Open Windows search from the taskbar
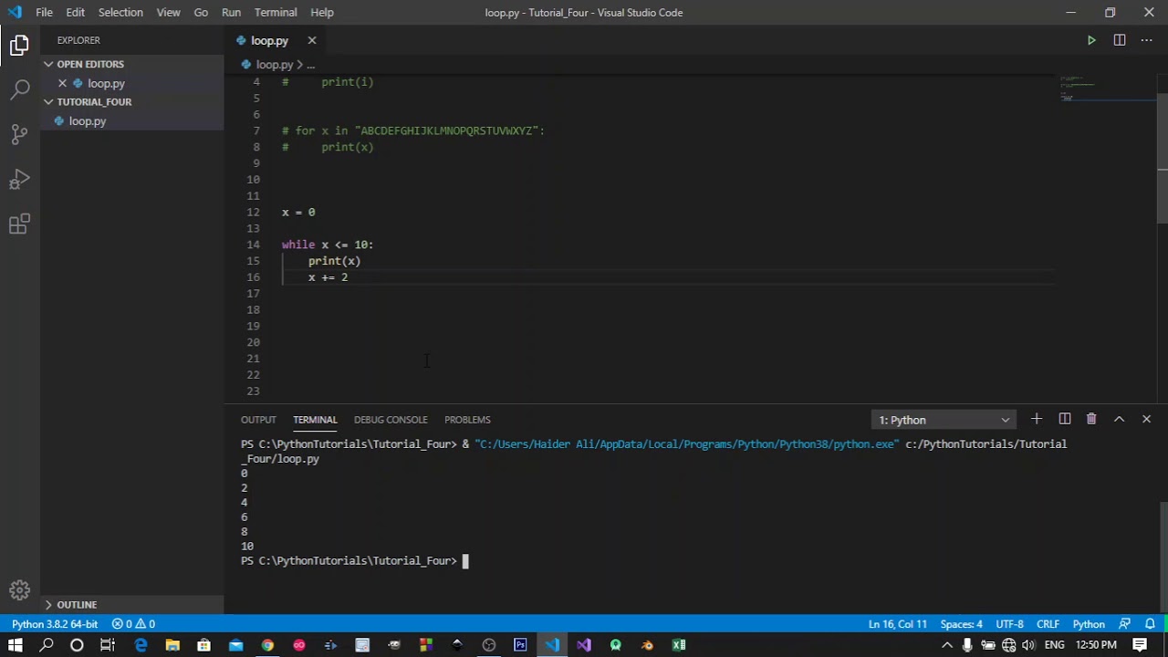The image size is (1168, 657). pyautogui.click(x=47, y=645)
